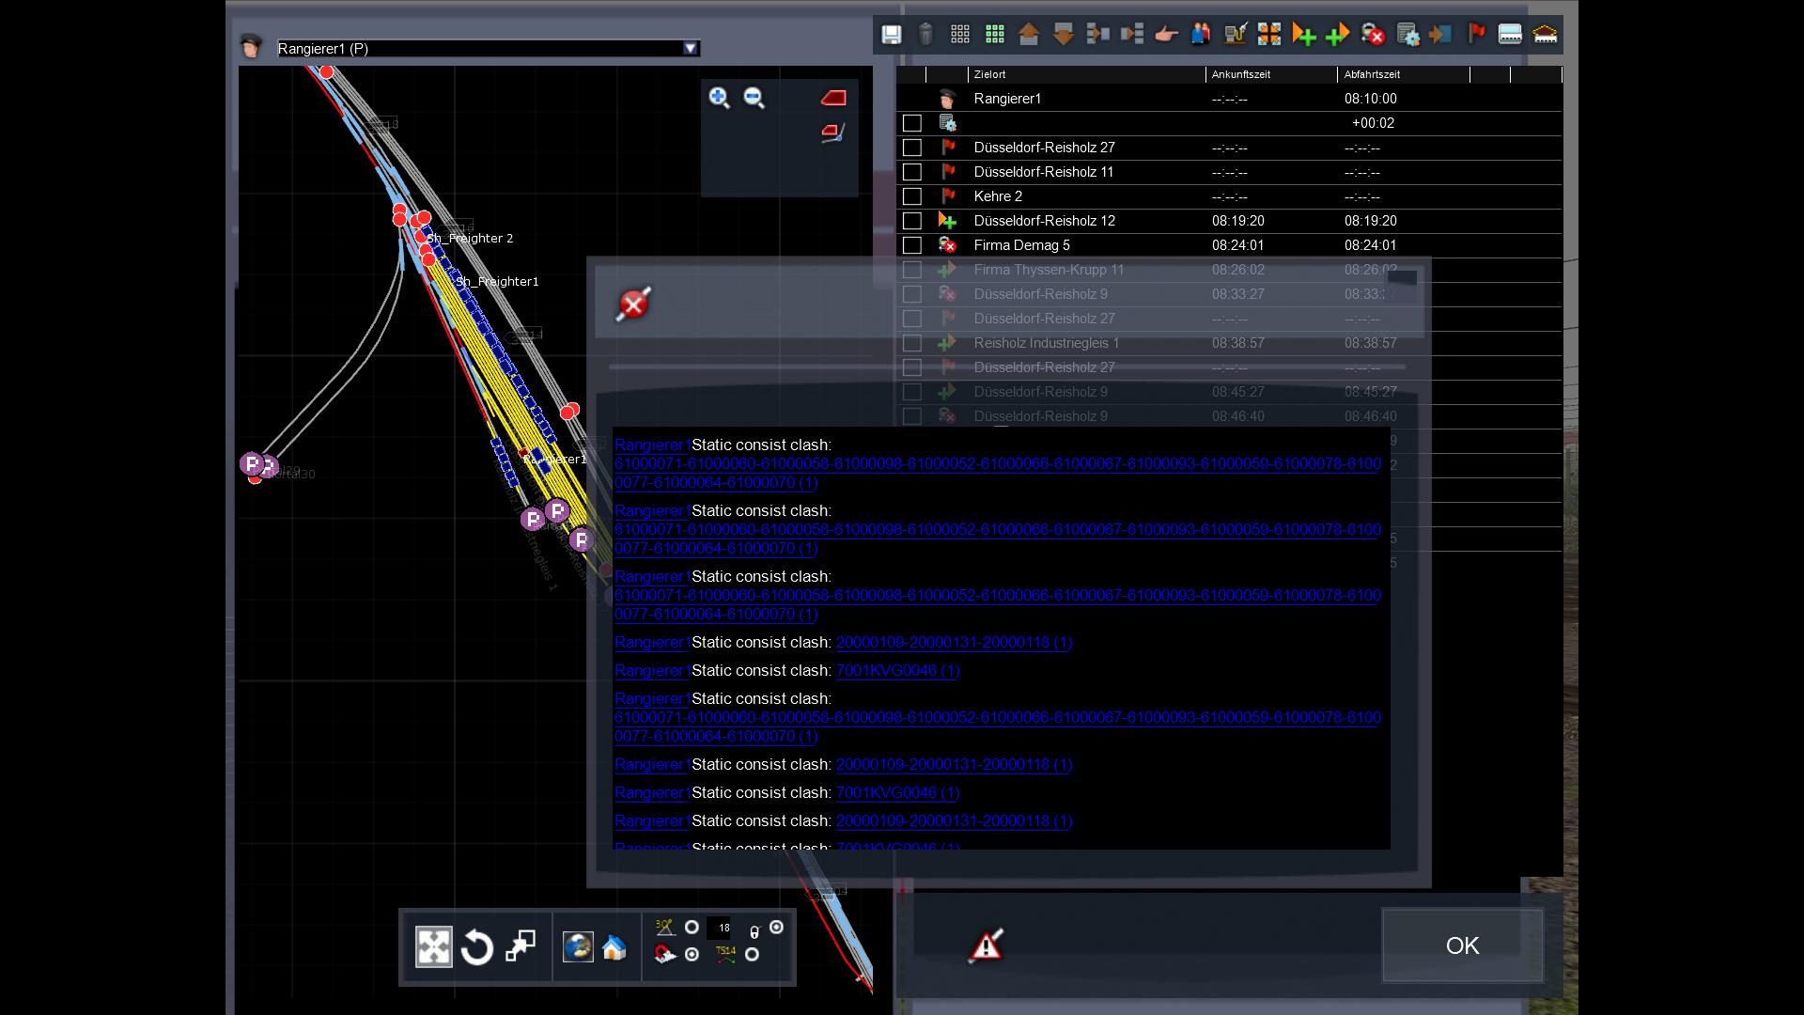This screenshot has height=1015, width=1804.
Task: Zoom out the 2D map
Action: pos(754,98)
